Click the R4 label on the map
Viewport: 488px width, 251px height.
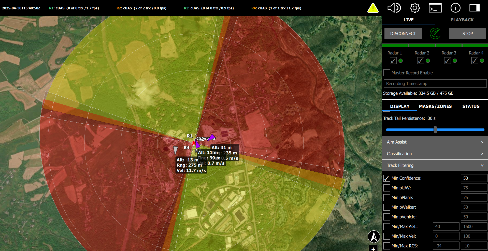tap(186, 148)
